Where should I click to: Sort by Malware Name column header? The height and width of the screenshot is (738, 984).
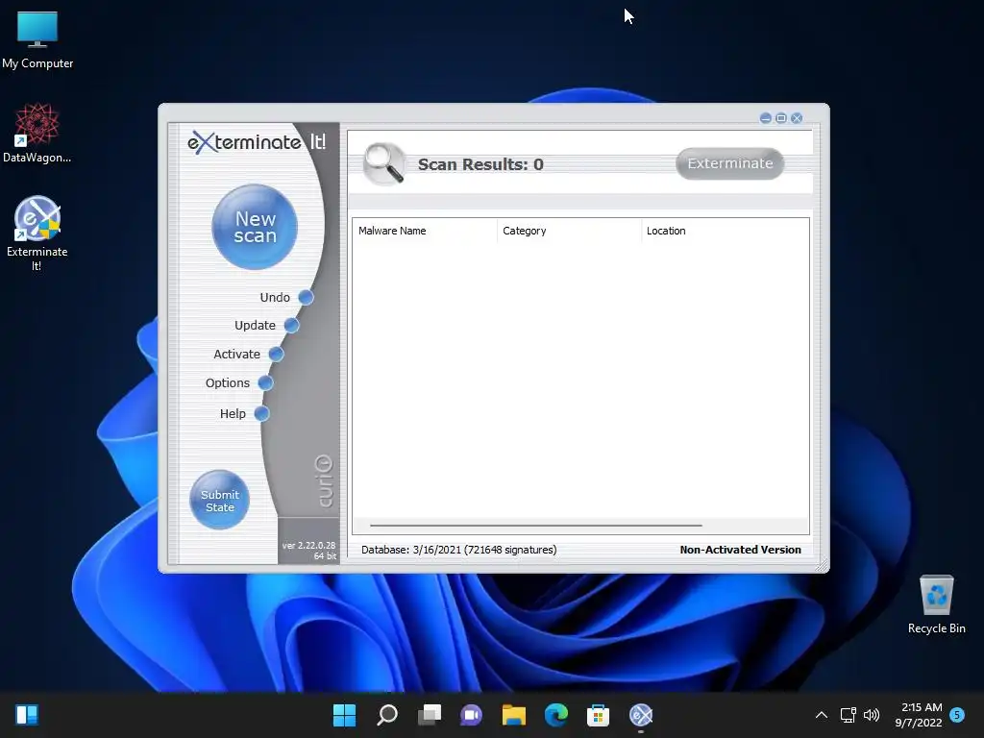pos(425,231)
